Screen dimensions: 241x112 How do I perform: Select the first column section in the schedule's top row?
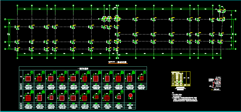click(28, 79)
